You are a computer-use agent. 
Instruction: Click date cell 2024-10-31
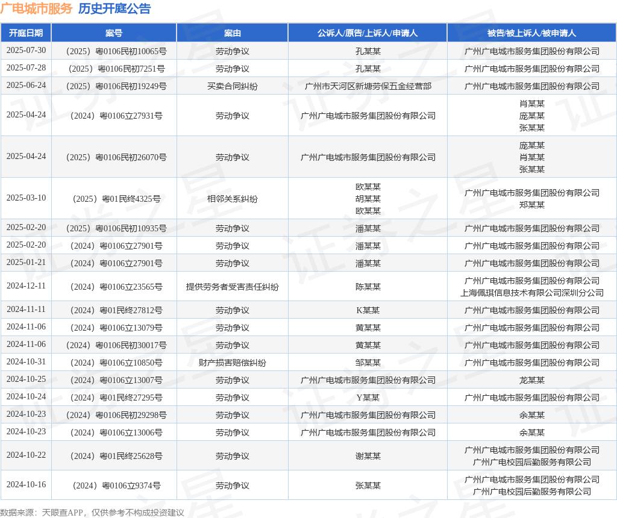coord(26,362)
